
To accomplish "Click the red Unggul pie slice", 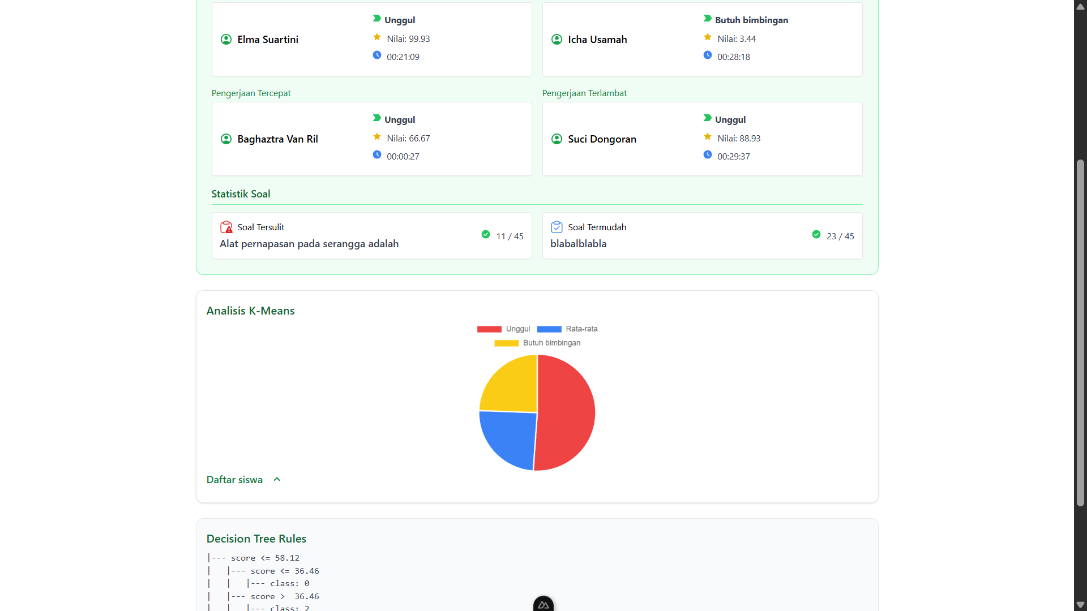I will 566,413.
